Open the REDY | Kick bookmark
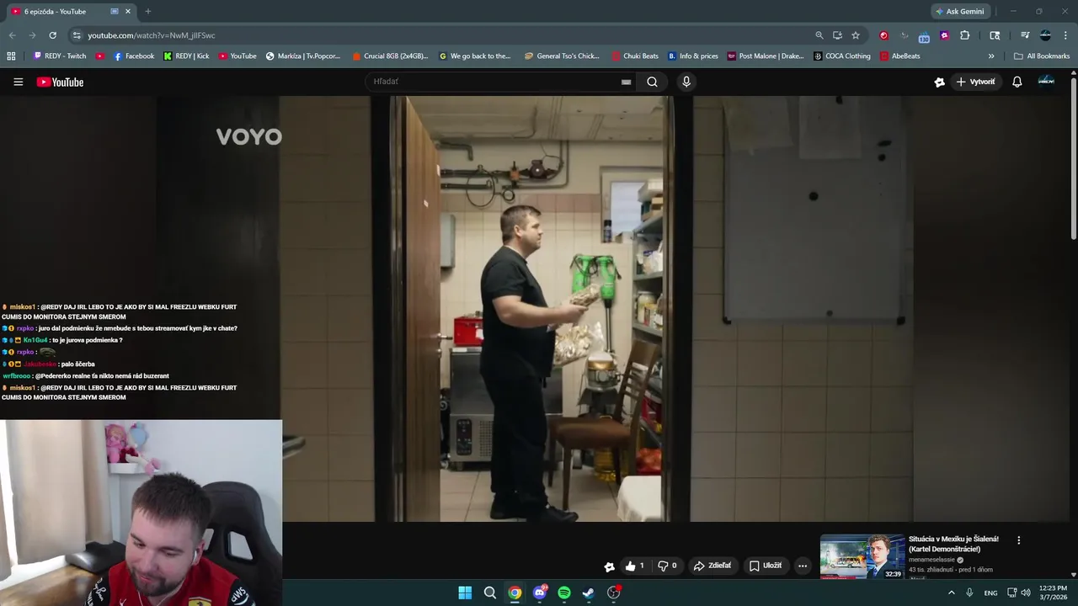This screenshot has width=1078, height=606. coord(186,56)
